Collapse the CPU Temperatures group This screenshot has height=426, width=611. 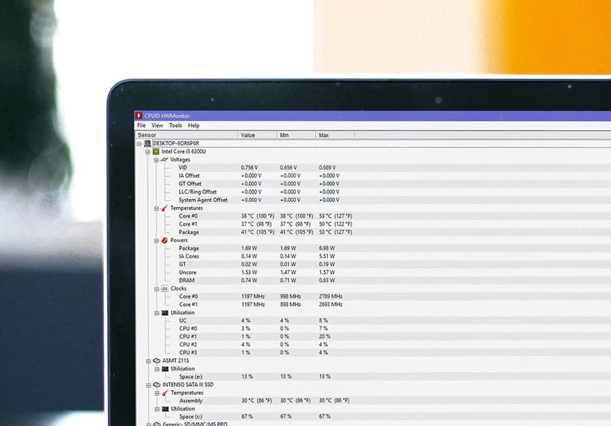pos(156,208)
